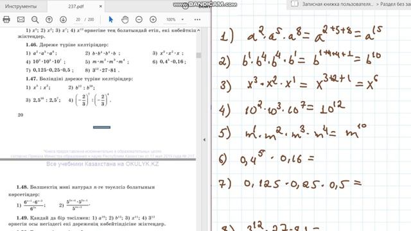The image size is (411, 231).
Task: Open the Раздел без section link
Action: coord(396,4)
